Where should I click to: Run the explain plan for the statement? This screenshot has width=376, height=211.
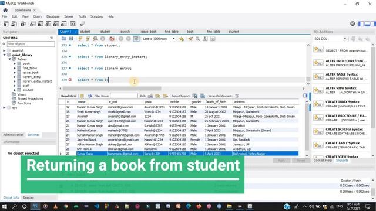pyautogui.click(x=95, y=39)
